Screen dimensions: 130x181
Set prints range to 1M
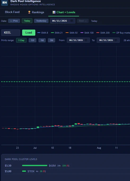click(x=42, y=40)
